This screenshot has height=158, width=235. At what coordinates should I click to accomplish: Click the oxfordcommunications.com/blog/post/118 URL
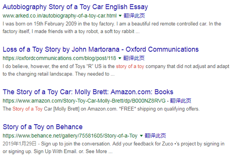60,58
